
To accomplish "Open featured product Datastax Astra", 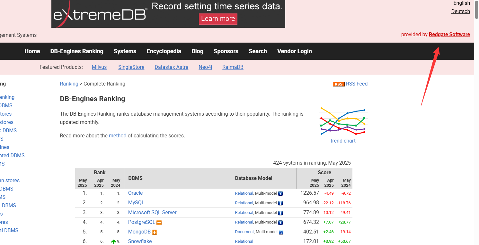I will pos(172,67).
